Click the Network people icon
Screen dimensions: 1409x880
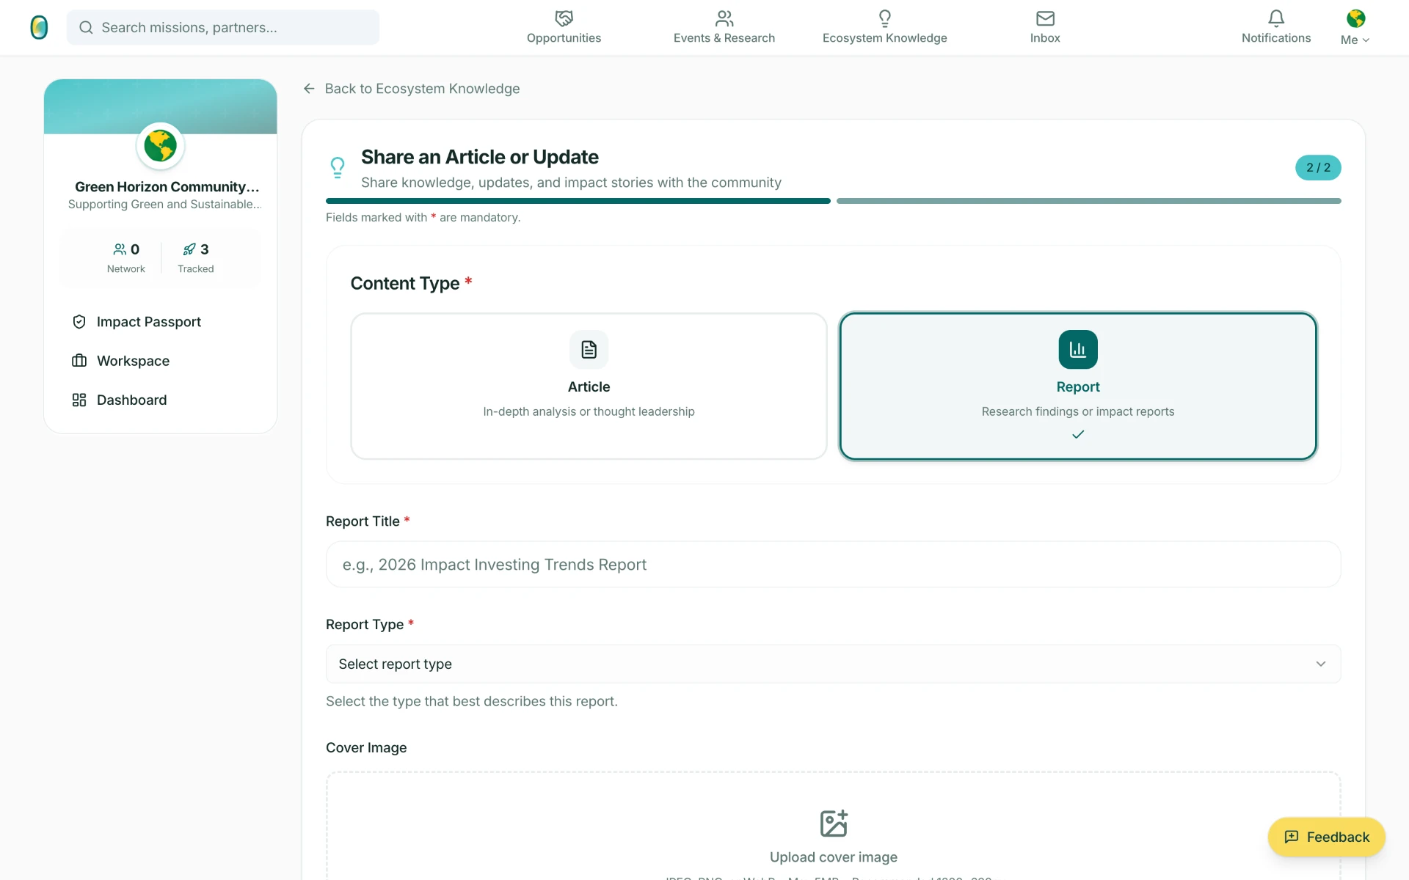[x=120, y=249]
